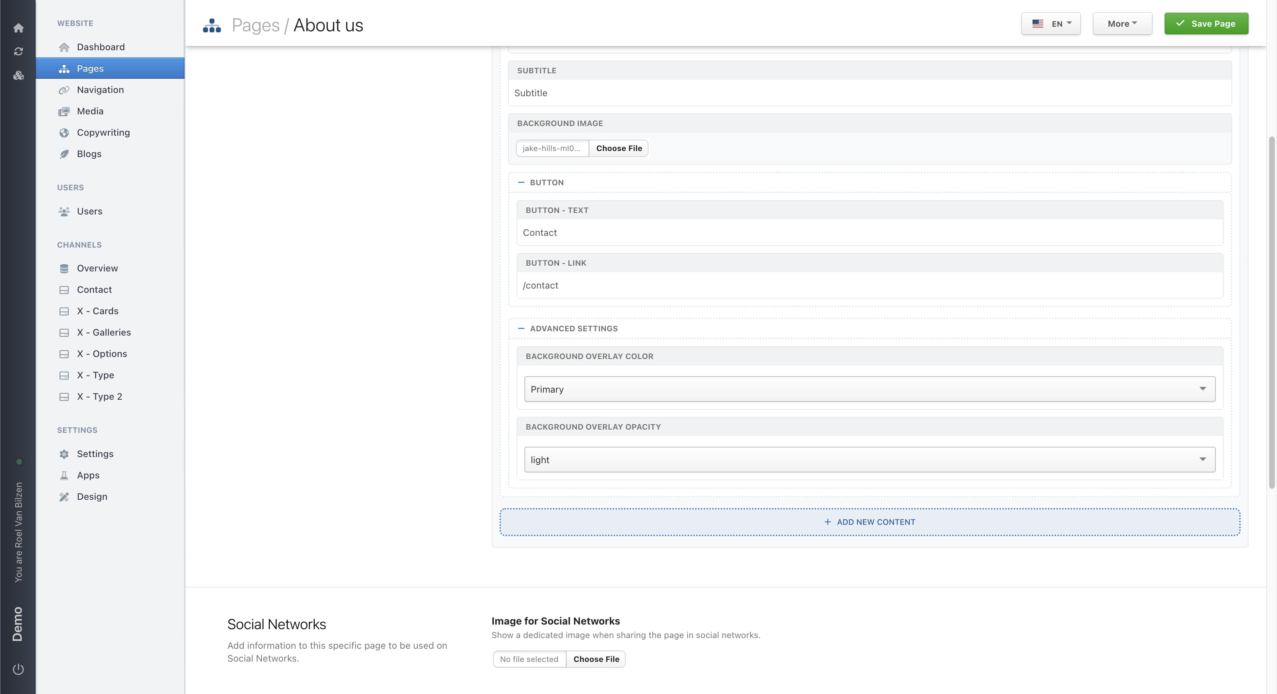This screenshot has width=1277, height=694.
Task: Click the Settings gear icon
Action: 64,454
